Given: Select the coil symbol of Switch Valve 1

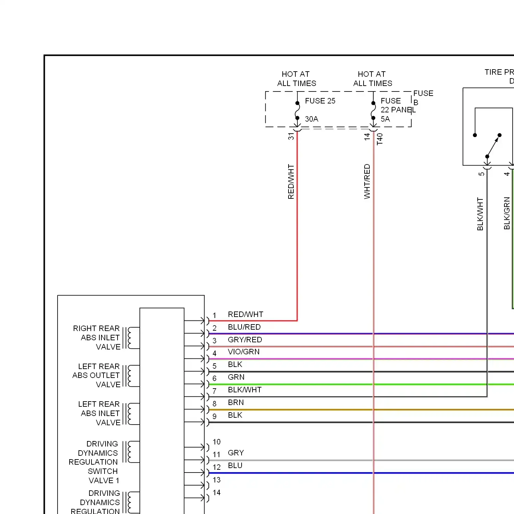Looking at the screenshot, I should pyautogui.click(x=131, y=452).
